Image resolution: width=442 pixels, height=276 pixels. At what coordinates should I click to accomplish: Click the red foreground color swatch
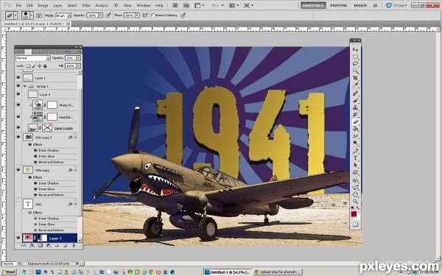354,214
